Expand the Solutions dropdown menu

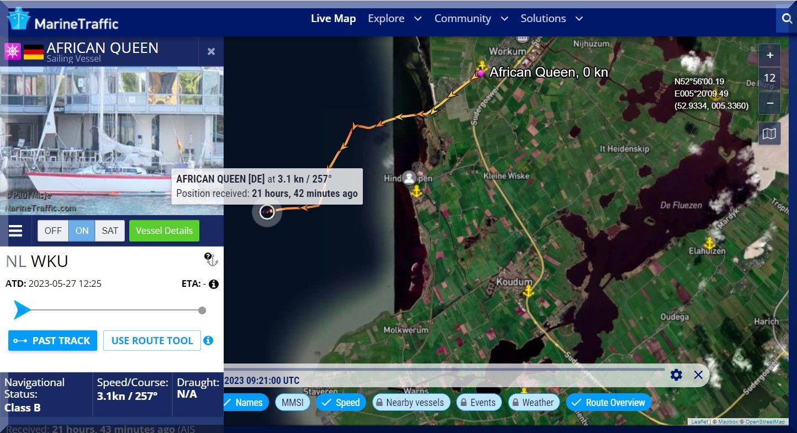click(551, 19)
